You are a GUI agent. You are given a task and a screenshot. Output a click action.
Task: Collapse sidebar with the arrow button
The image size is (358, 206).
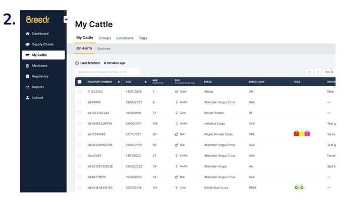(x=66, y=19)
